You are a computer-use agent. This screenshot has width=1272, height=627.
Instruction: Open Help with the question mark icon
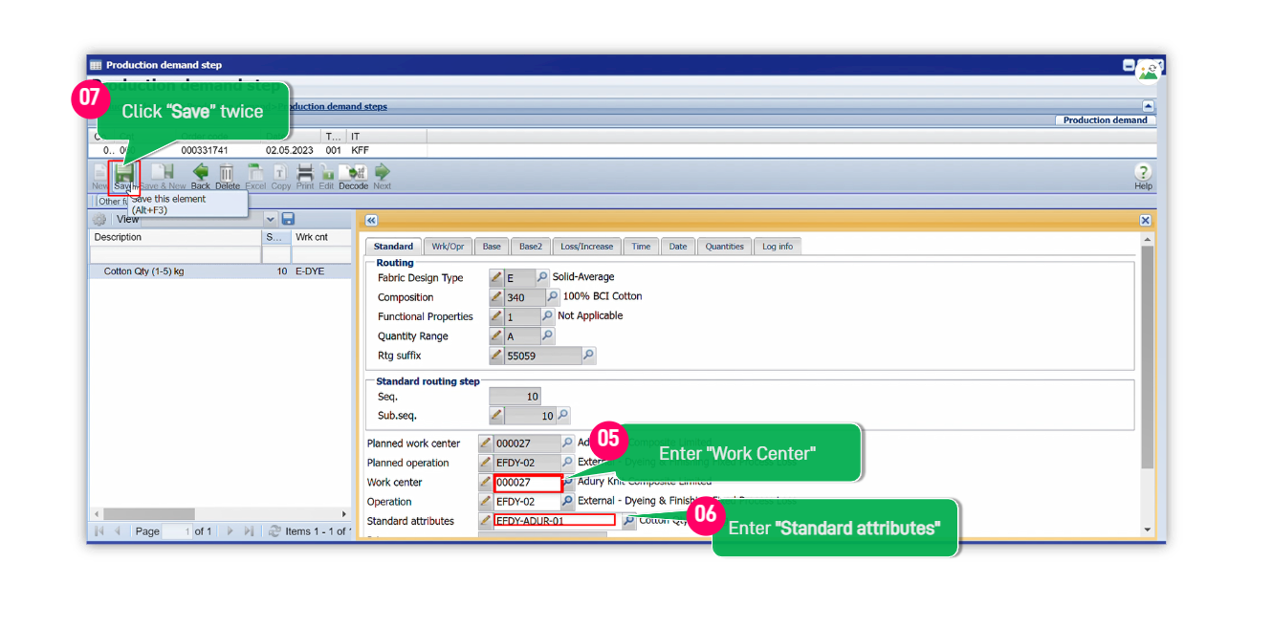pos(1143,173)
